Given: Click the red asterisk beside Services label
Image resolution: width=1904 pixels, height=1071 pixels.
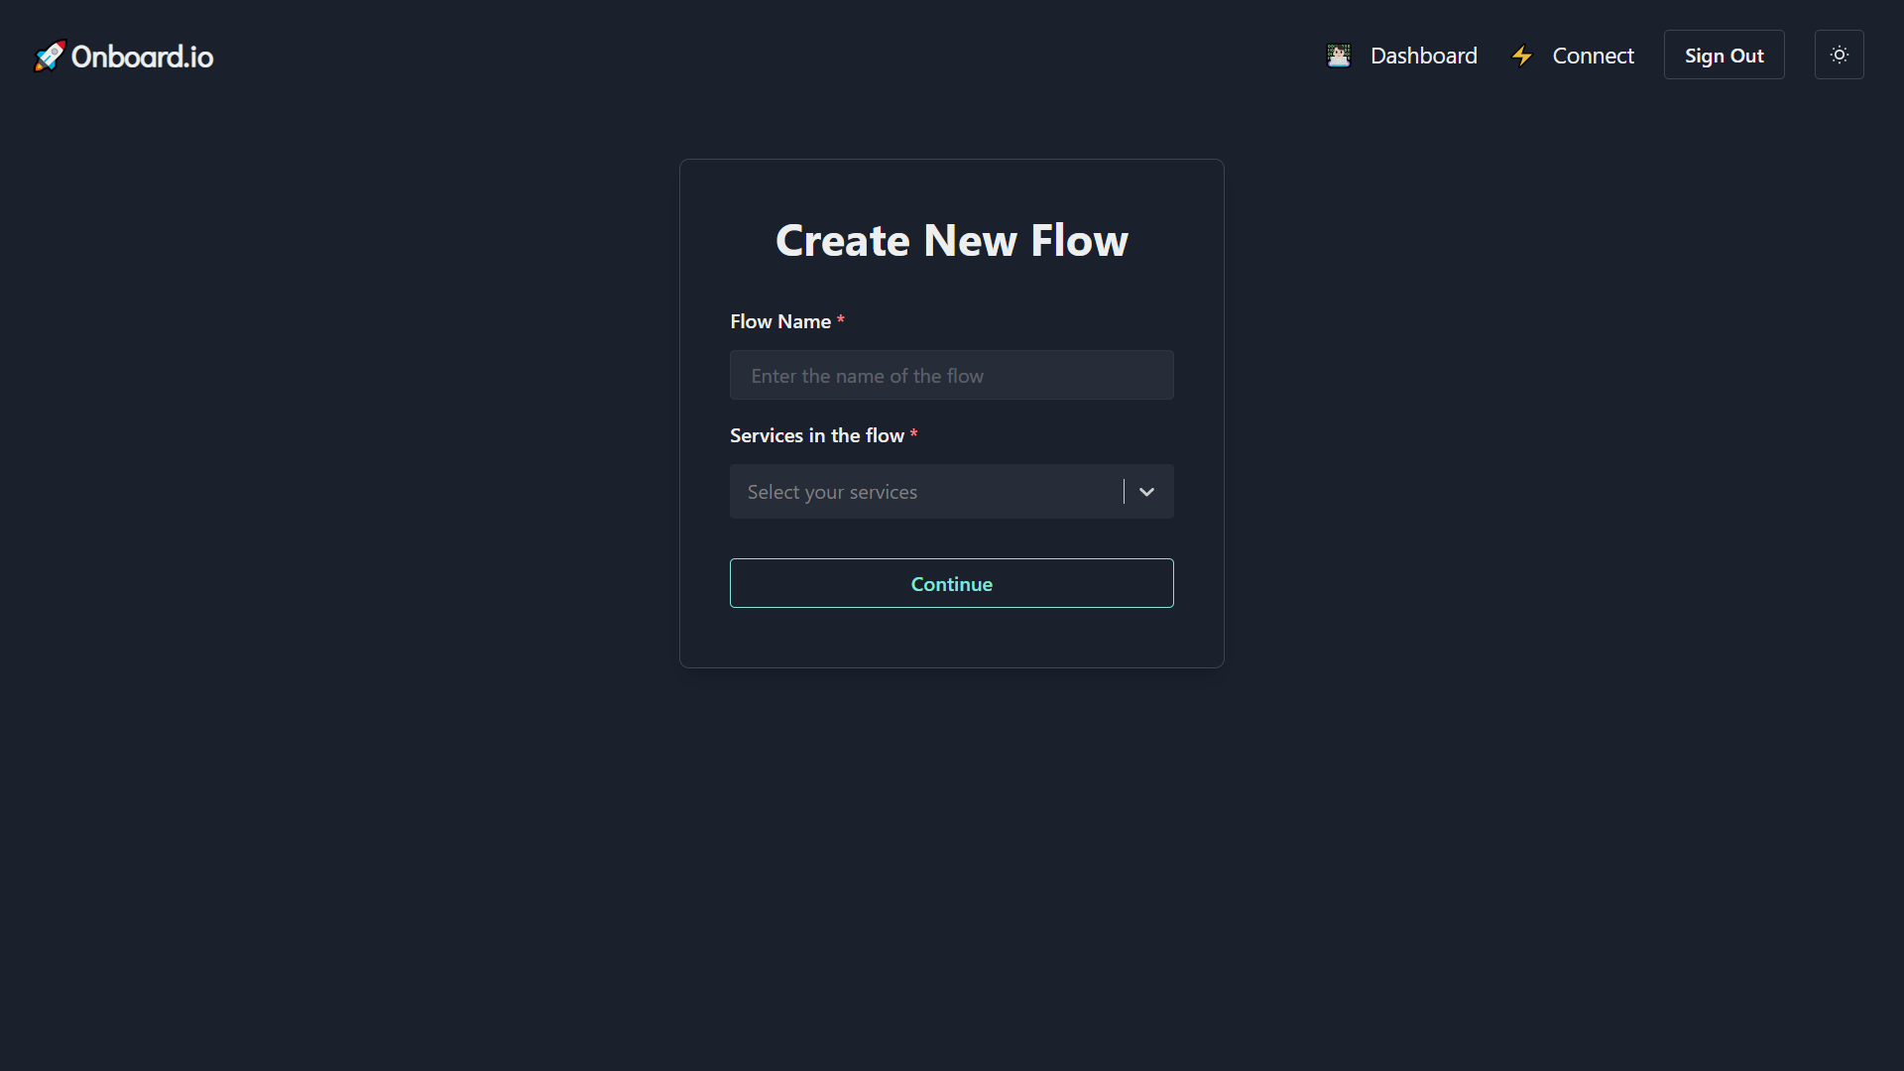Looking at the screenshot, I should [913, 434].
